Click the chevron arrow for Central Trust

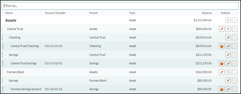pyautogui.click(x=235, y=29)
